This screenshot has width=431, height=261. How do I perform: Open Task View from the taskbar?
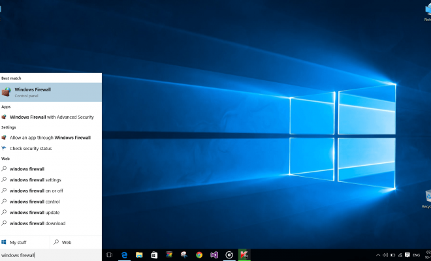pyautogui.click(x=109, y=255)
